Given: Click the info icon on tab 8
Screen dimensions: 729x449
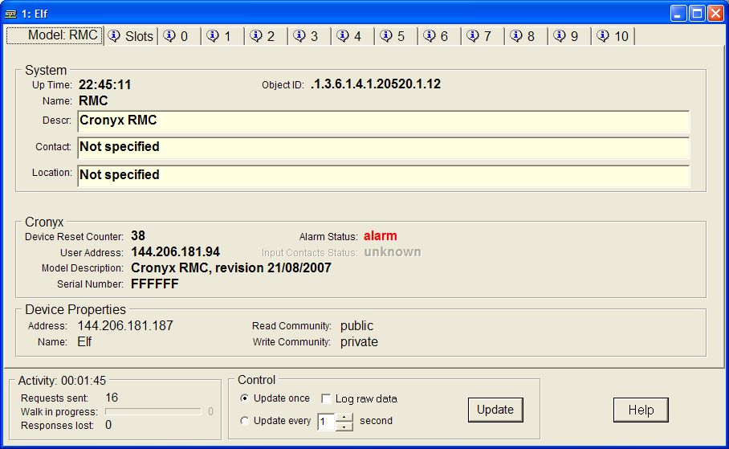Looking at the screenshot, I should (x=516, y=36).
